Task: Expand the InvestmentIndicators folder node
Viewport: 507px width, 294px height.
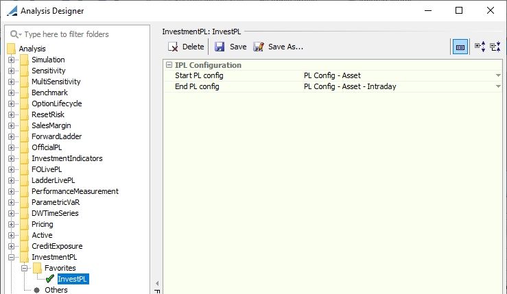Action: [11, 158]
